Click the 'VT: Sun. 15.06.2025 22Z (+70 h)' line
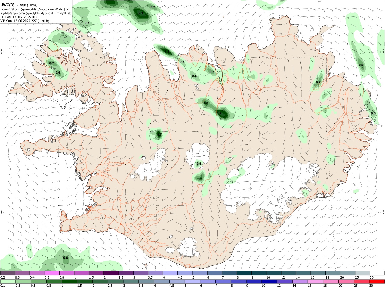 [x=25, y=21]
